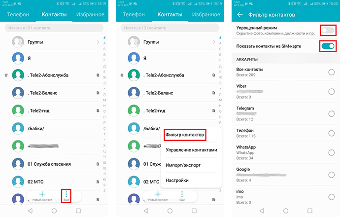Tap the 02 МТС avatar on leftmost screen

[19, 181]
